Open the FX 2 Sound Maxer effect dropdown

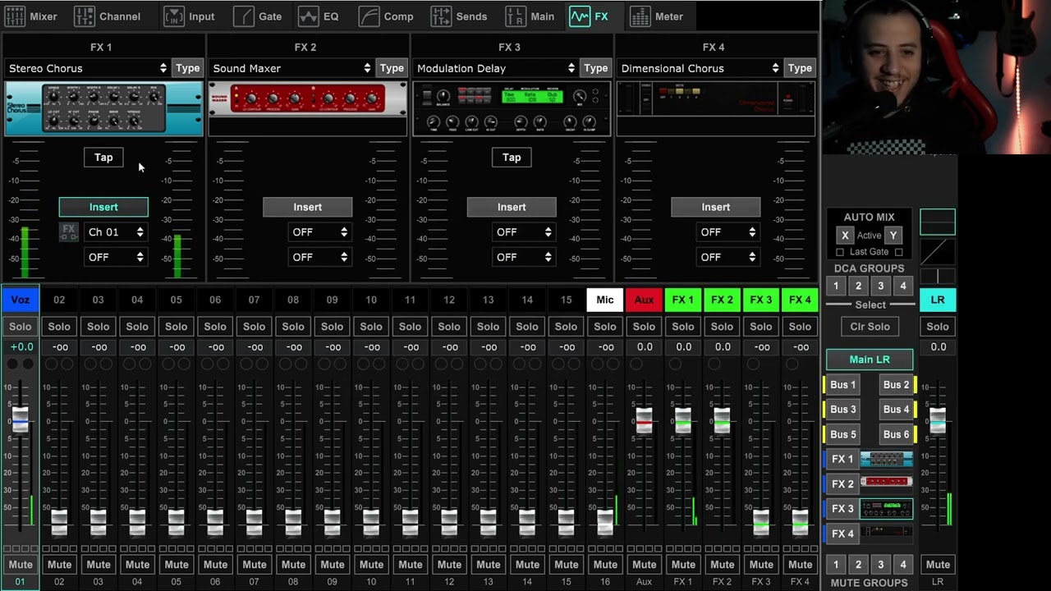(291, 68)
